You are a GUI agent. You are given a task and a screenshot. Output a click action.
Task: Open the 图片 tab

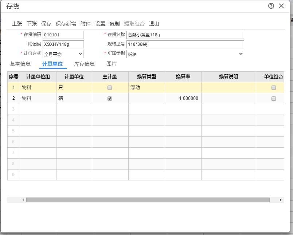tap(112, 64)
